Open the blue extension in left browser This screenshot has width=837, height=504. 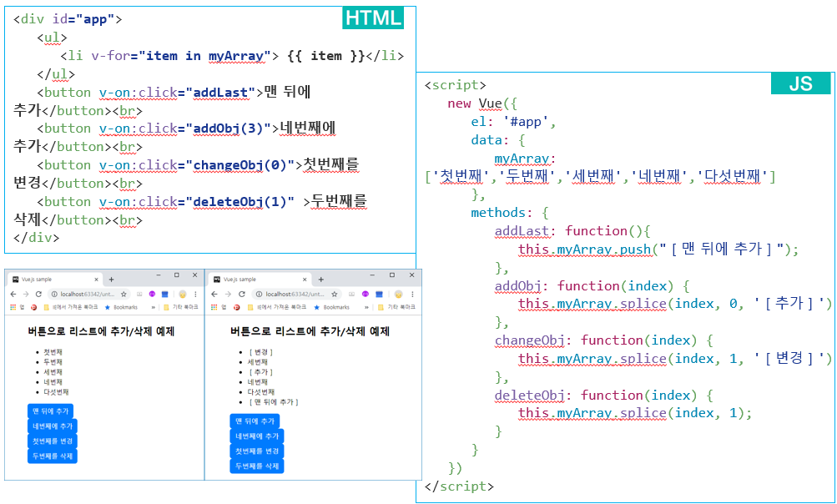point(165,295)
